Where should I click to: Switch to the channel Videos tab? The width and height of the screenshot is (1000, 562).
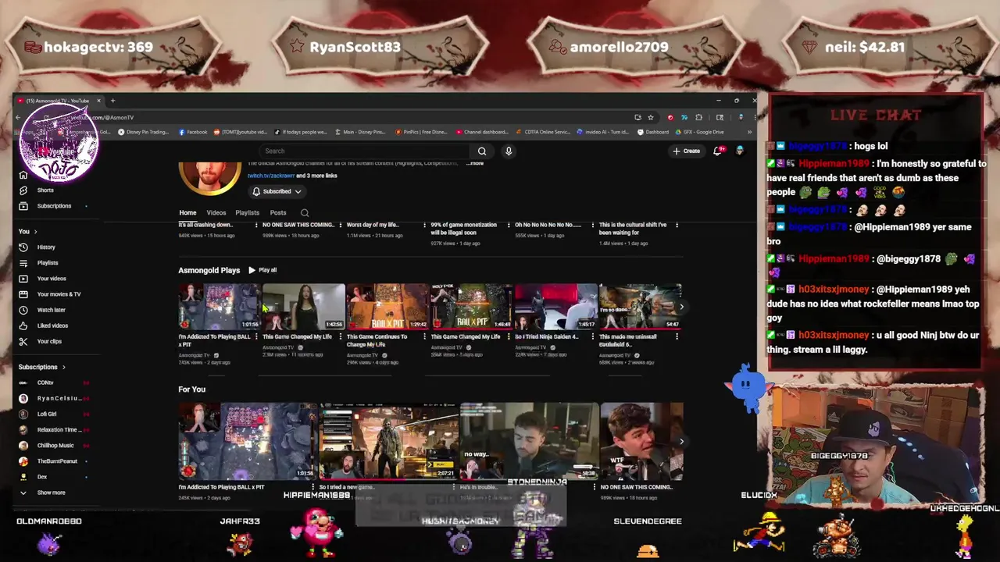click(x=216, y=213)
